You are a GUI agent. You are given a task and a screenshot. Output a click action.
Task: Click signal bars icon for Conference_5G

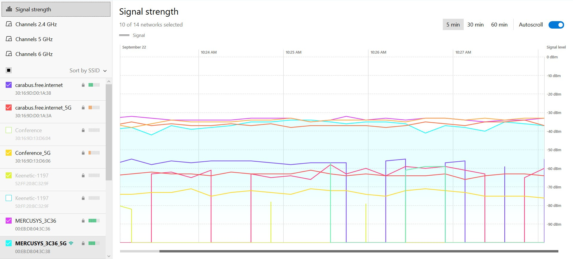point(94,153)
